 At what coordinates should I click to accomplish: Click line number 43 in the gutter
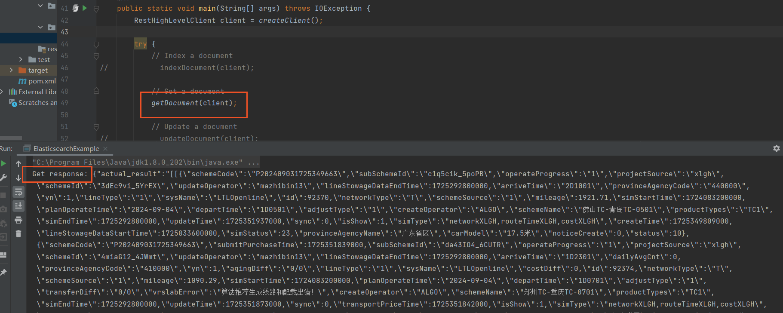[64, 32]
